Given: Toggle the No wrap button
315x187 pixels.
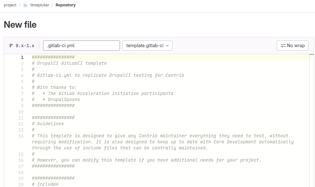Looking at the screenshot, I should 292,46.
